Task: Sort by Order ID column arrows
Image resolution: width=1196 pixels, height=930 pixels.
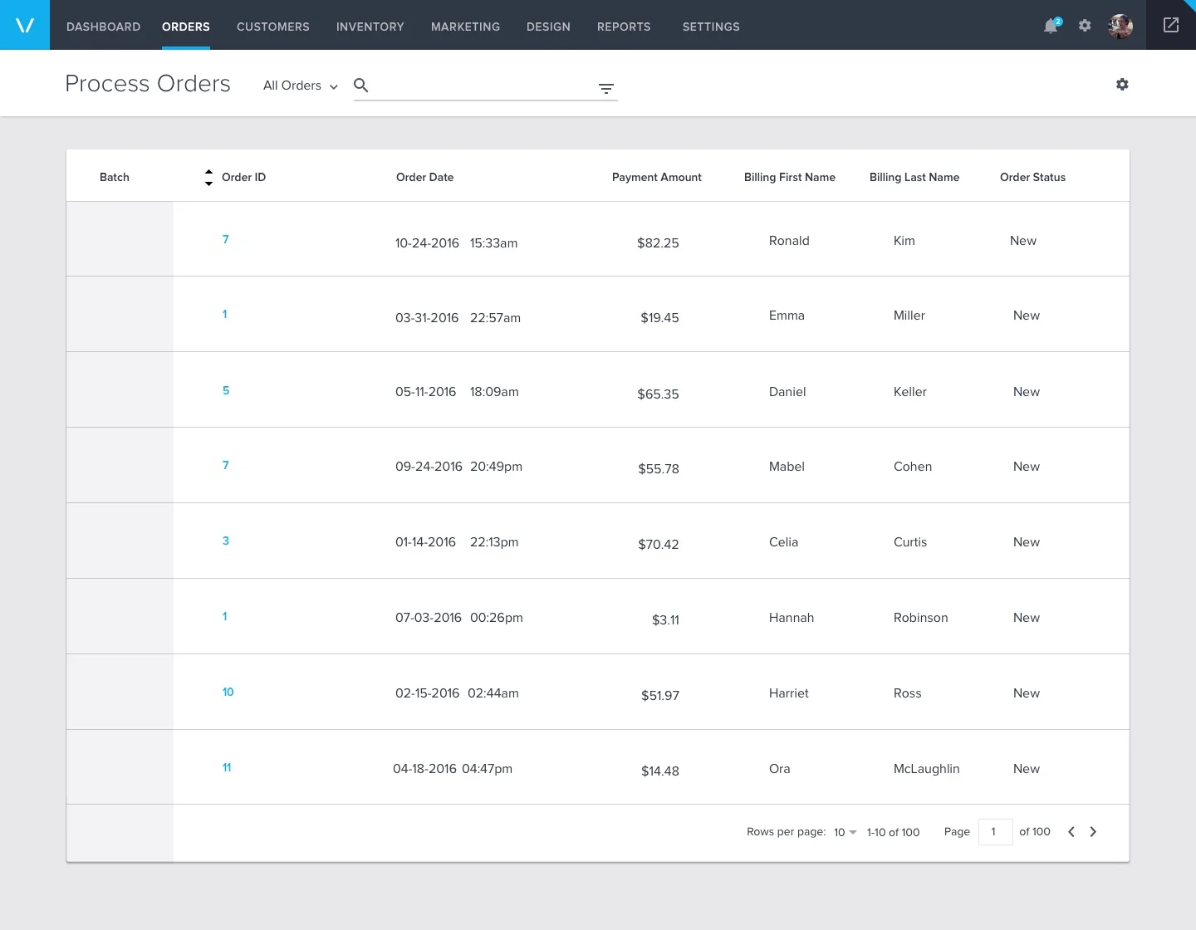Action: click(208, 177)
